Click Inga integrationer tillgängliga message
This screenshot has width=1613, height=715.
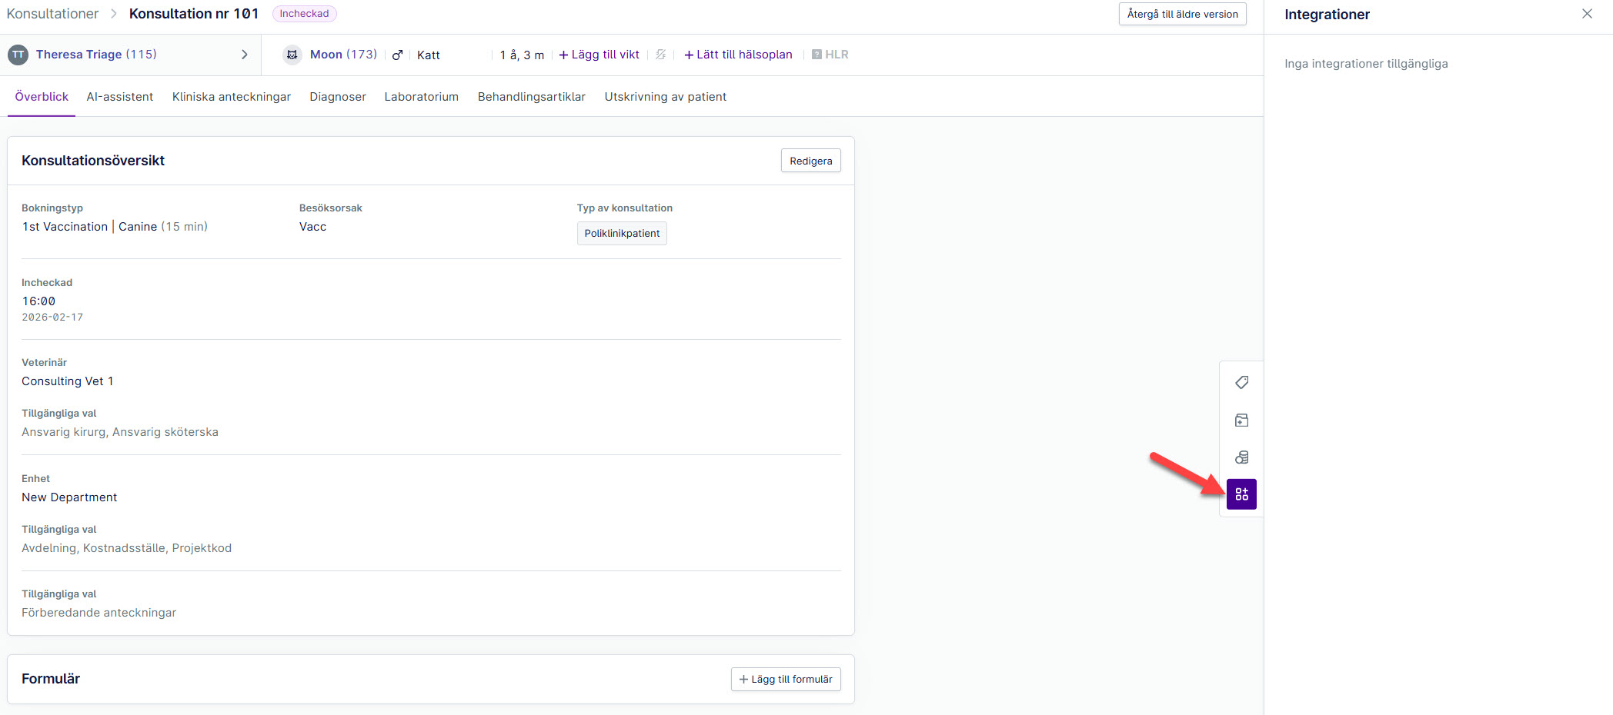1366,64
